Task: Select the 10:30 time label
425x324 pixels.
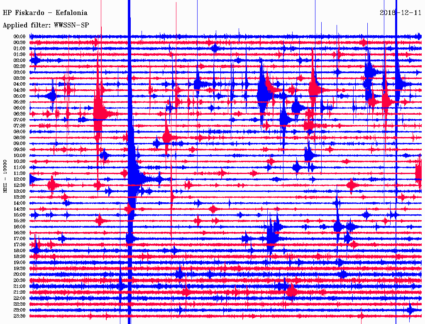Action: coord(20,162)
